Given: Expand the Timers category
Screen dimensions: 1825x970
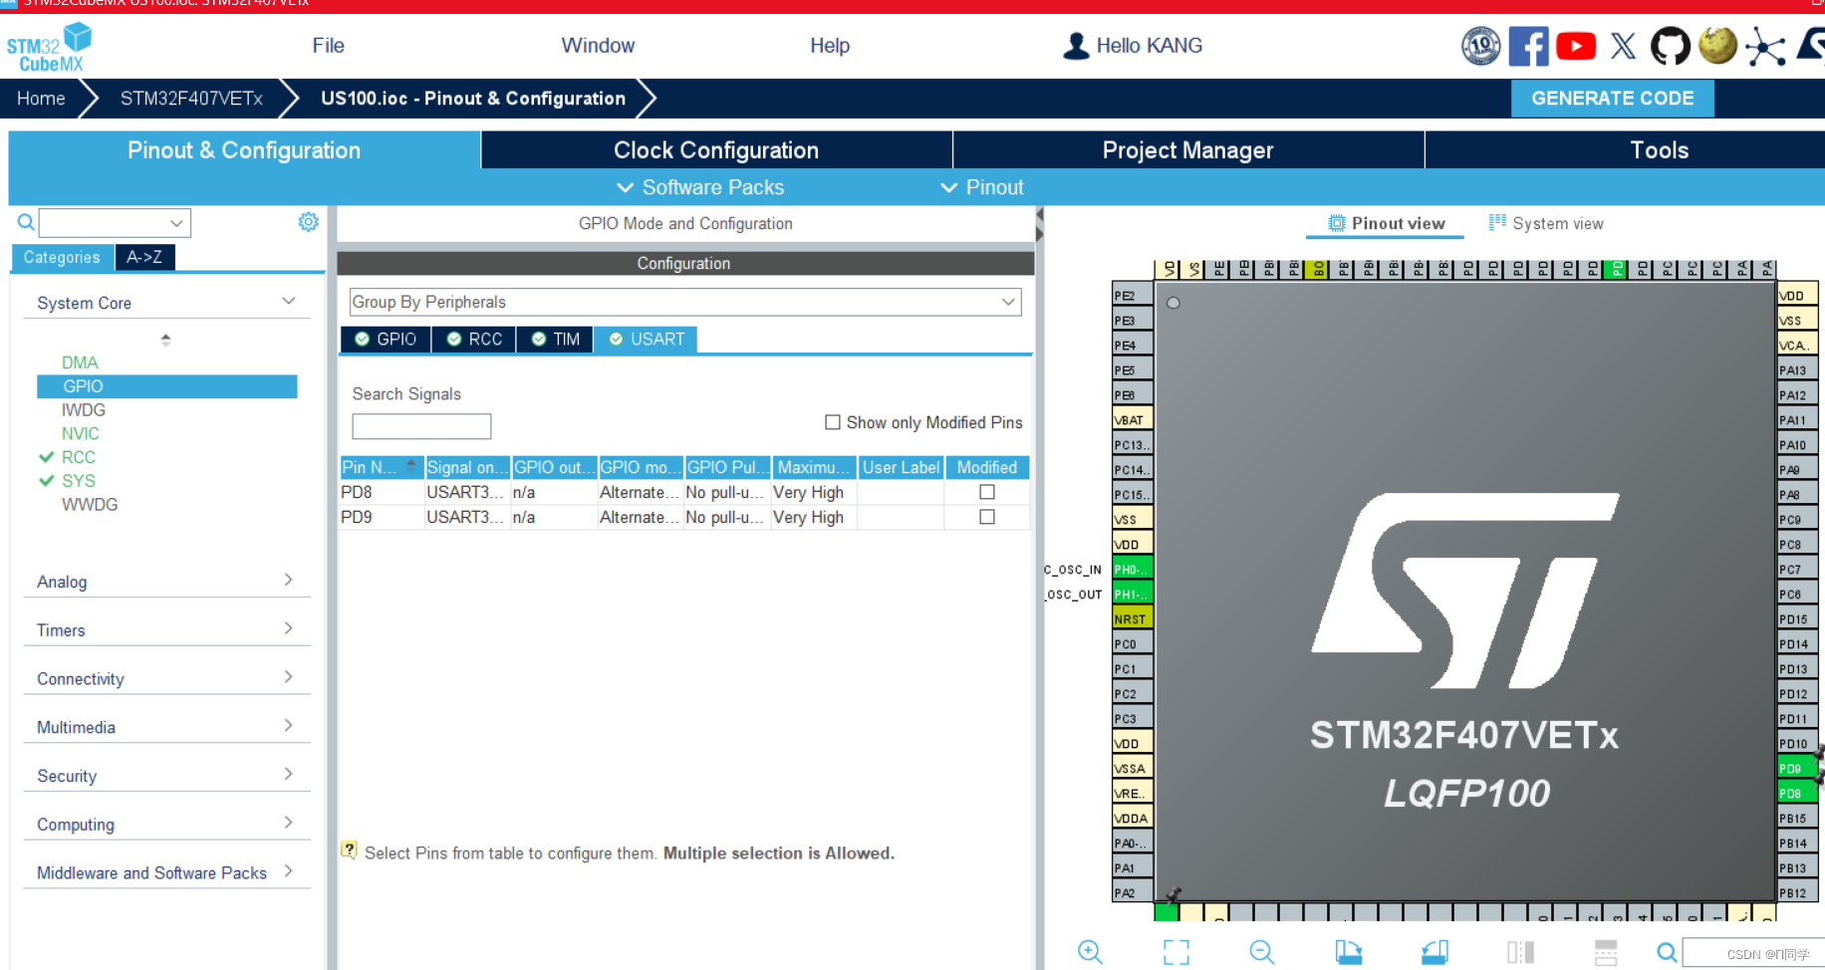Looking at the screenshot, I should tap(166, 630).
